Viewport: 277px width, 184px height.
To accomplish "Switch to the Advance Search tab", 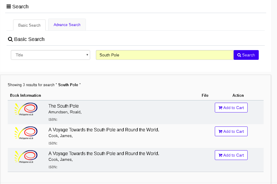I will click(x=67, y=25).
